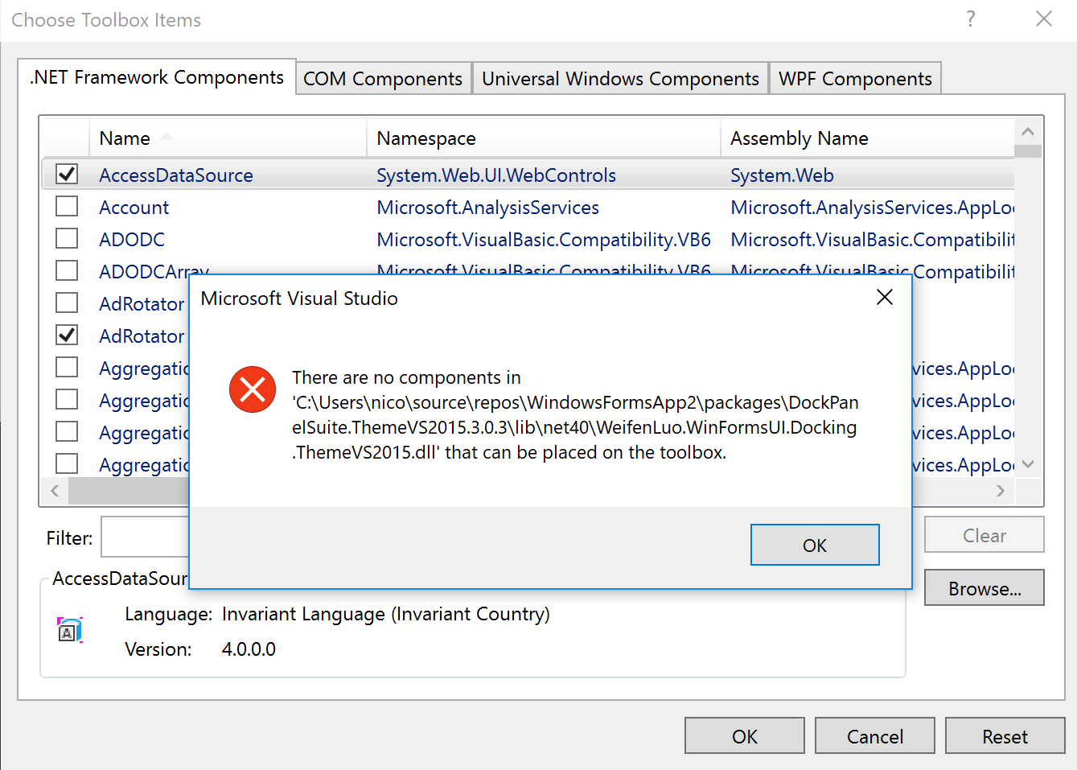Dismiss the Visual Studio error with OK
The height and width of the screenshot is (770, 1077).
click(814, 545)
